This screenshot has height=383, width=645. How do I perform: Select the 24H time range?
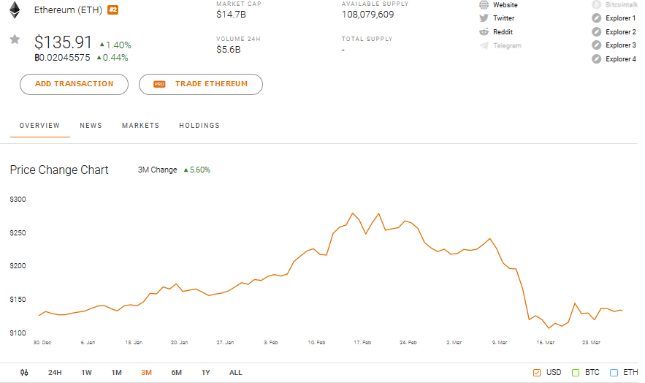(55, 373)
